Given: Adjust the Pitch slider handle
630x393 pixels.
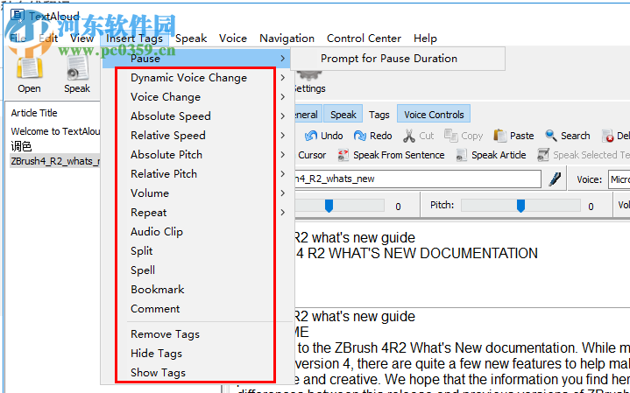Looking at the screenshot, I should (x=520, y=206).
